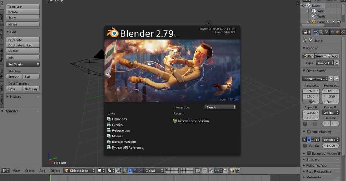Click Recover Last Session
This screenshot has height=181, width=346.
191,121
